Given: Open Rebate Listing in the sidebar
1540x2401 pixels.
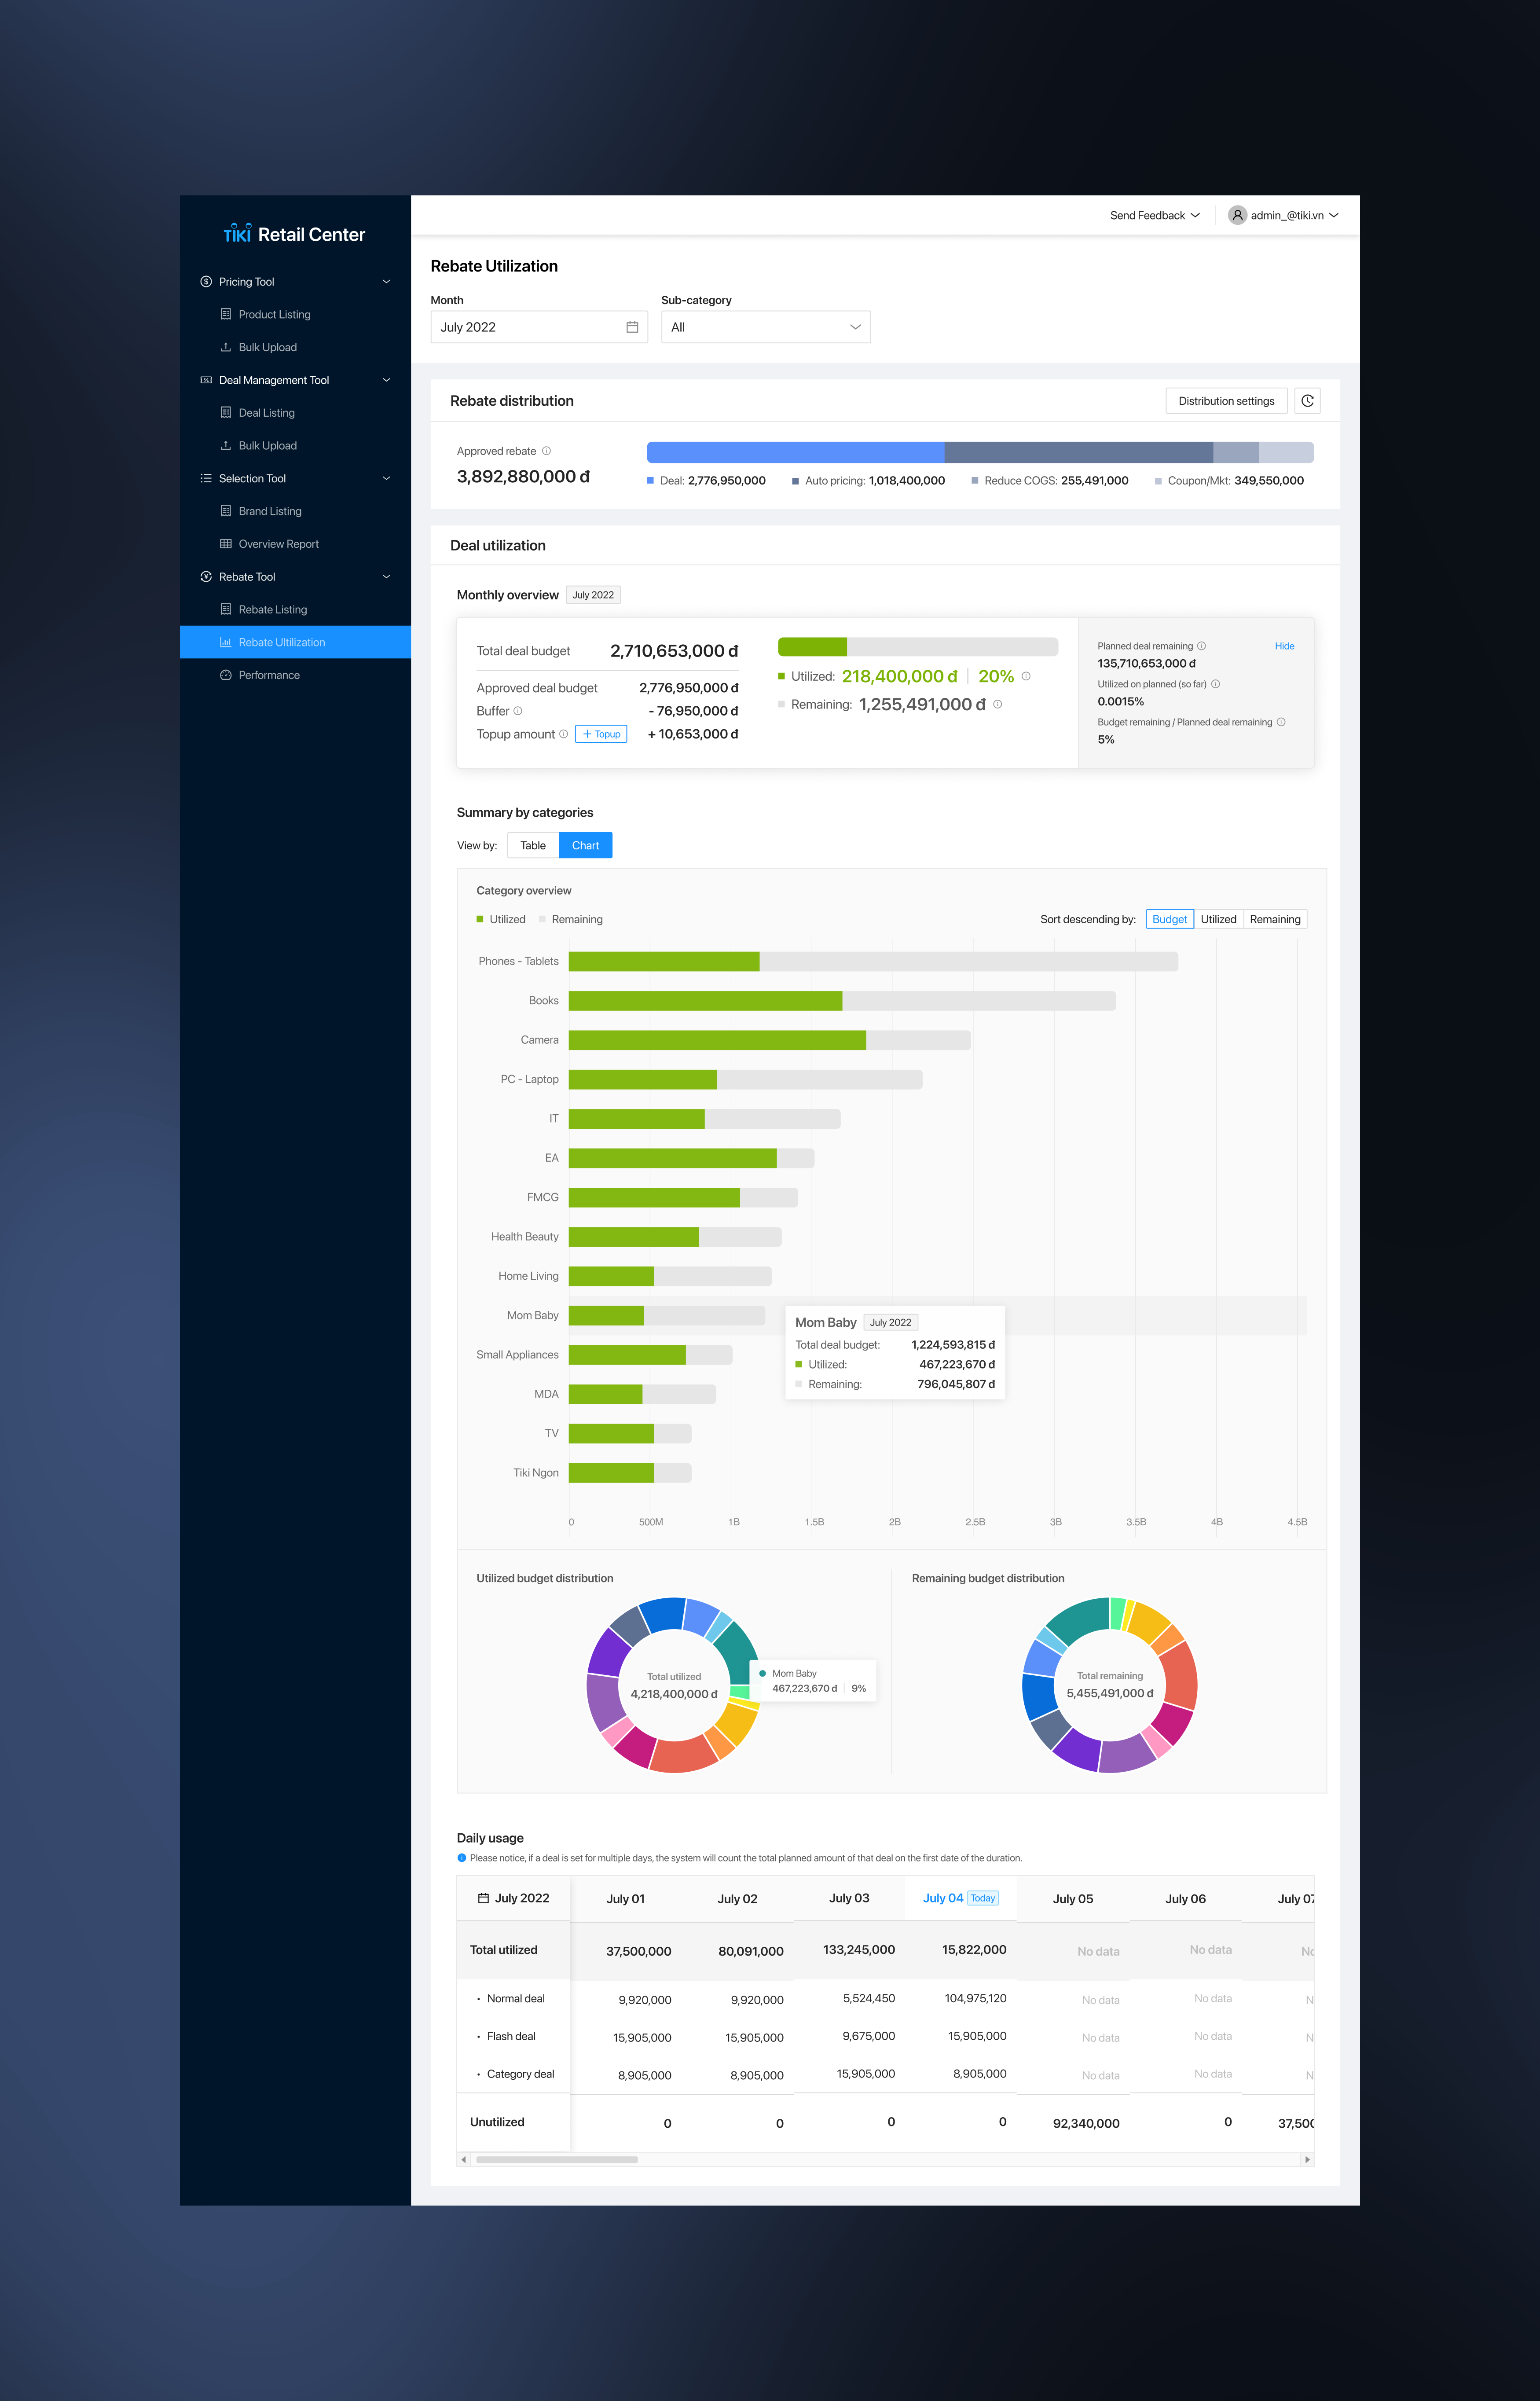Looking at the screenshot, I should point(272,610).
